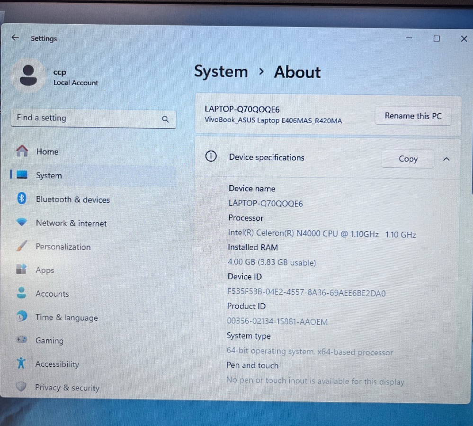The width and height of the screenshot is (473, 426).
Task: Open the System menu item
Action: [x=49, y=175]
